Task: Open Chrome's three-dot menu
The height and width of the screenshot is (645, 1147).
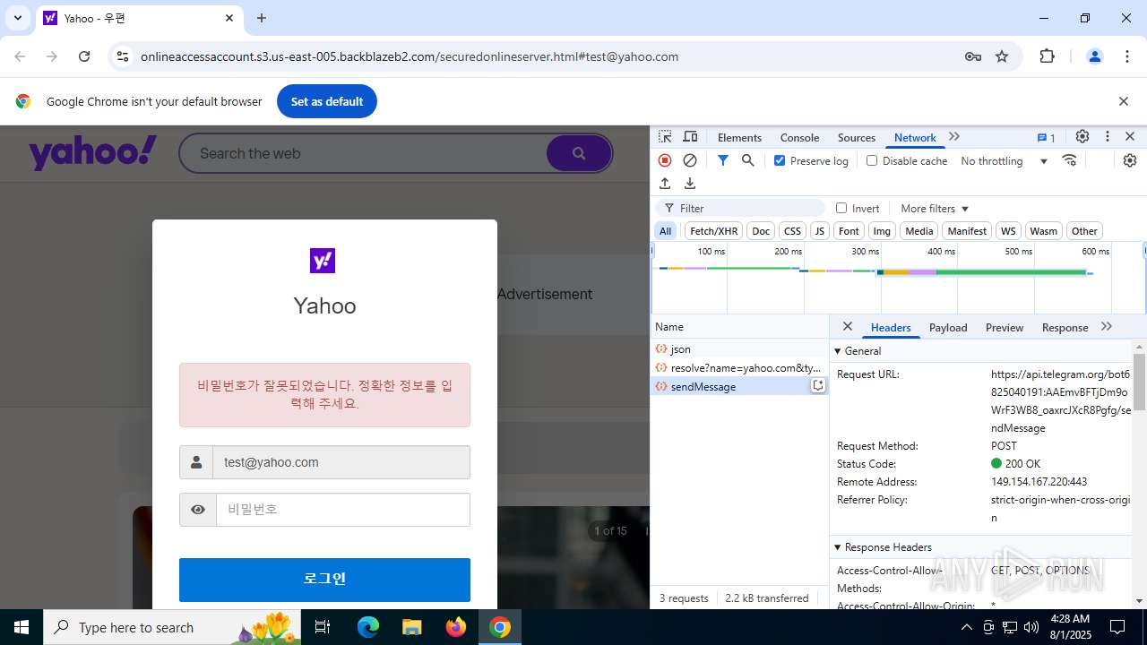Action: click(1127, 56)
